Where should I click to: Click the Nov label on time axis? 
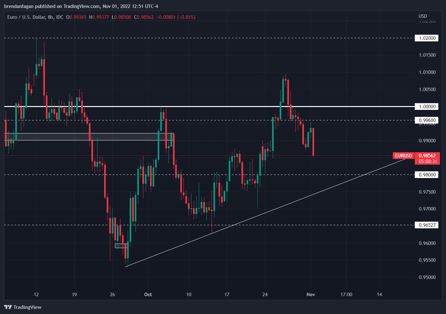[x=311, y=295]
